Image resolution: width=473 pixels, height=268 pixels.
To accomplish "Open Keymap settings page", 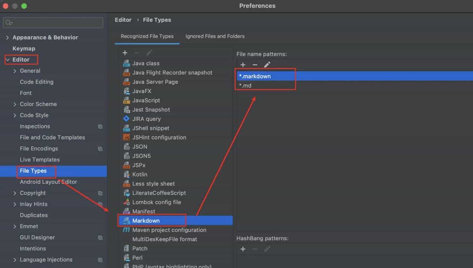I will 24,48.
